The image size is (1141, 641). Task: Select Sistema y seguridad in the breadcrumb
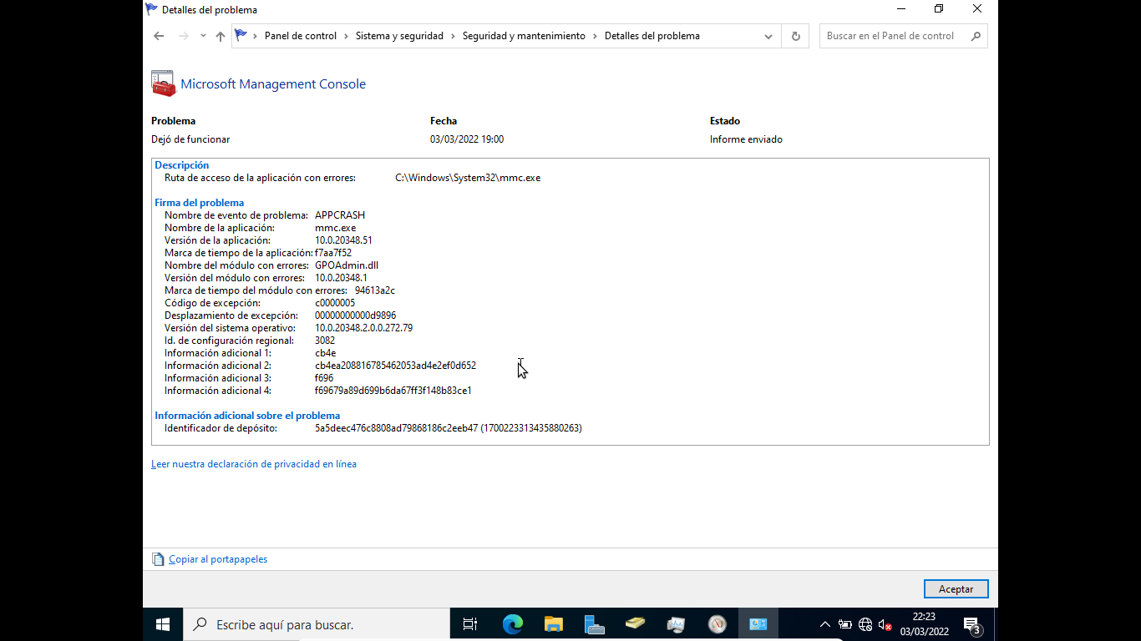click(399, 36)
